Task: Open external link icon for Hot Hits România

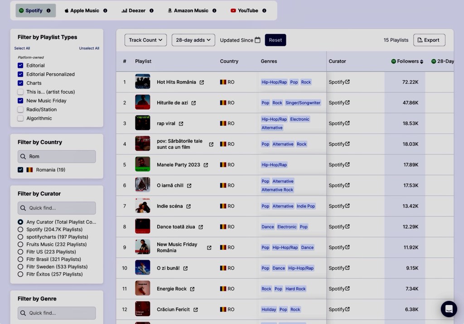Action: pyautogui.click(x=202, y=82)
